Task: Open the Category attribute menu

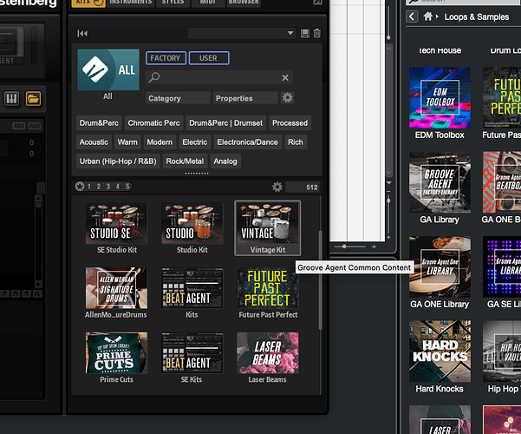Action: (178, 98)
